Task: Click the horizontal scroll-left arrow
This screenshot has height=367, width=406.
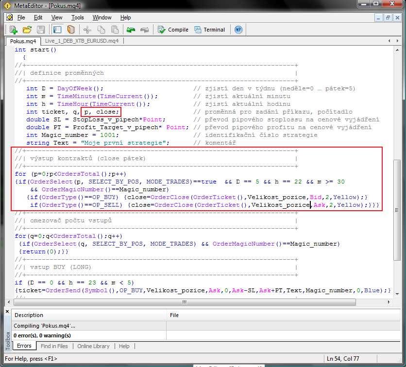Action: [9, 302]
